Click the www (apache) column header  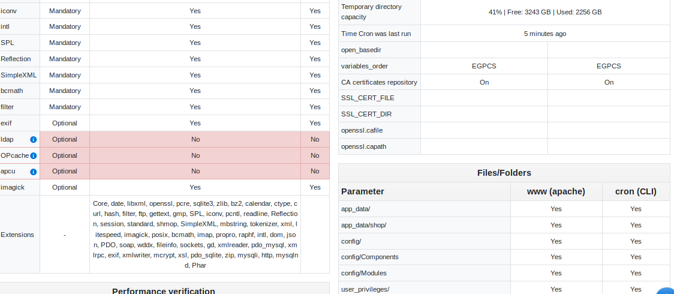click(x=556, y=192)
